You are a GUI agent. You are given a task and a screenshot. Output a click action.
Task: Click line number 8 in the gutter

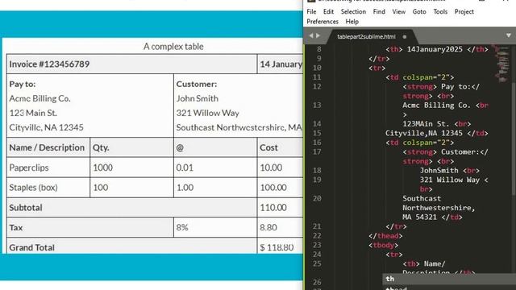(319, 49)
